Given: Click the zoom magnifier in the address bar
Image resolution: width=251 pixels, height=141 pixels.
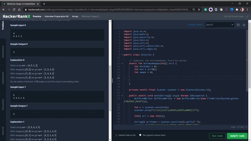Looking at the screenshot, I should coord(194,9).
